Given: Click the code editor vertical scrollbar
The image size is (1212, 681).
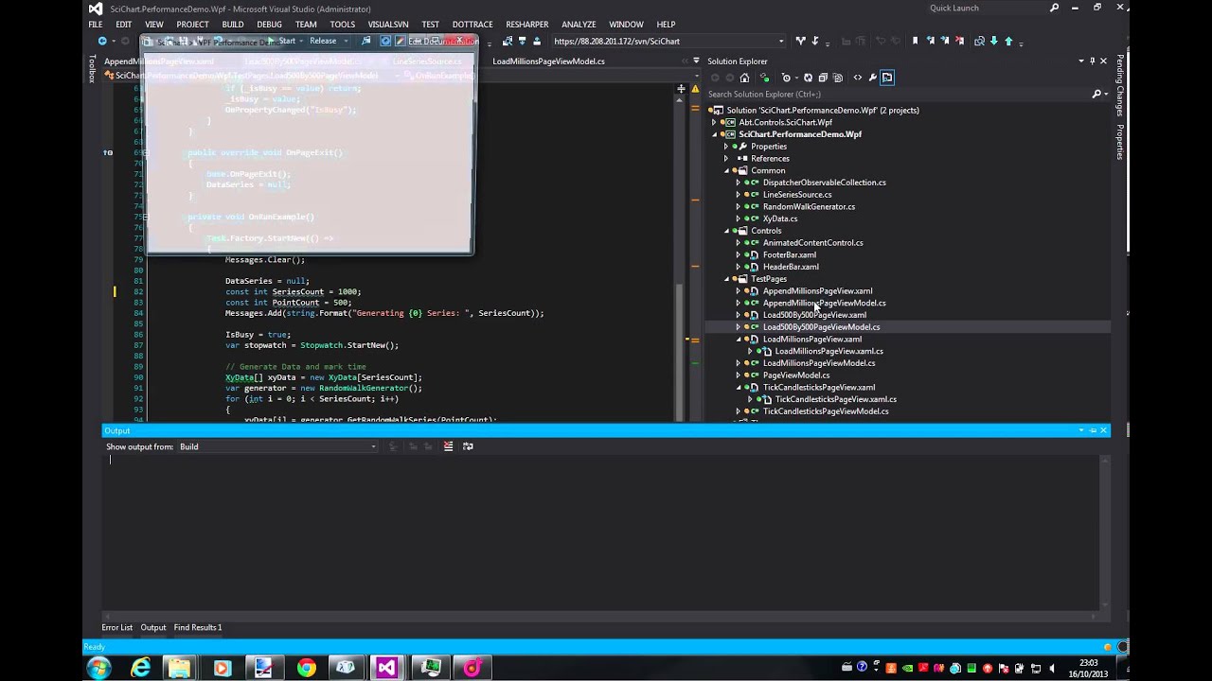Looking at the screenshot, I should click(x=680, y=255).
